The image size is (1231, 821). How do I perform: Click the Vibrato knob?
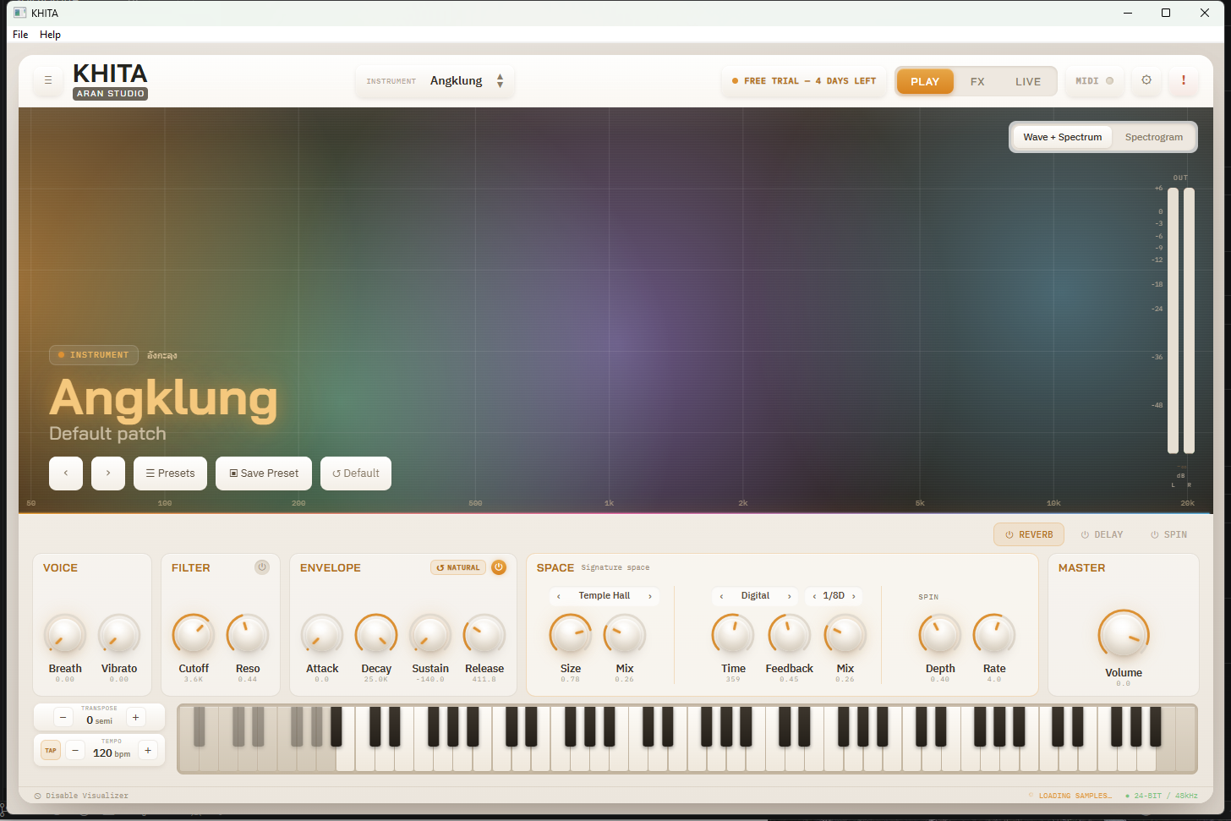[119, 634]
